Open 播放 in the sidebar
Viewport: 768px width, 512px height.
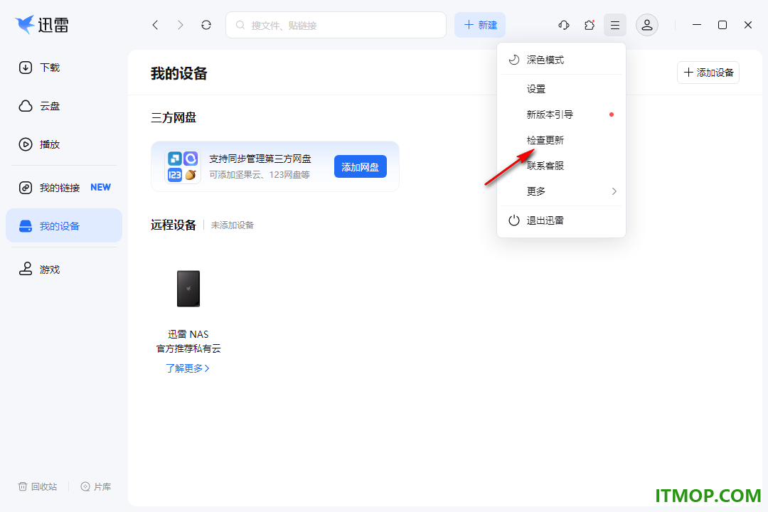click(64, 144)
